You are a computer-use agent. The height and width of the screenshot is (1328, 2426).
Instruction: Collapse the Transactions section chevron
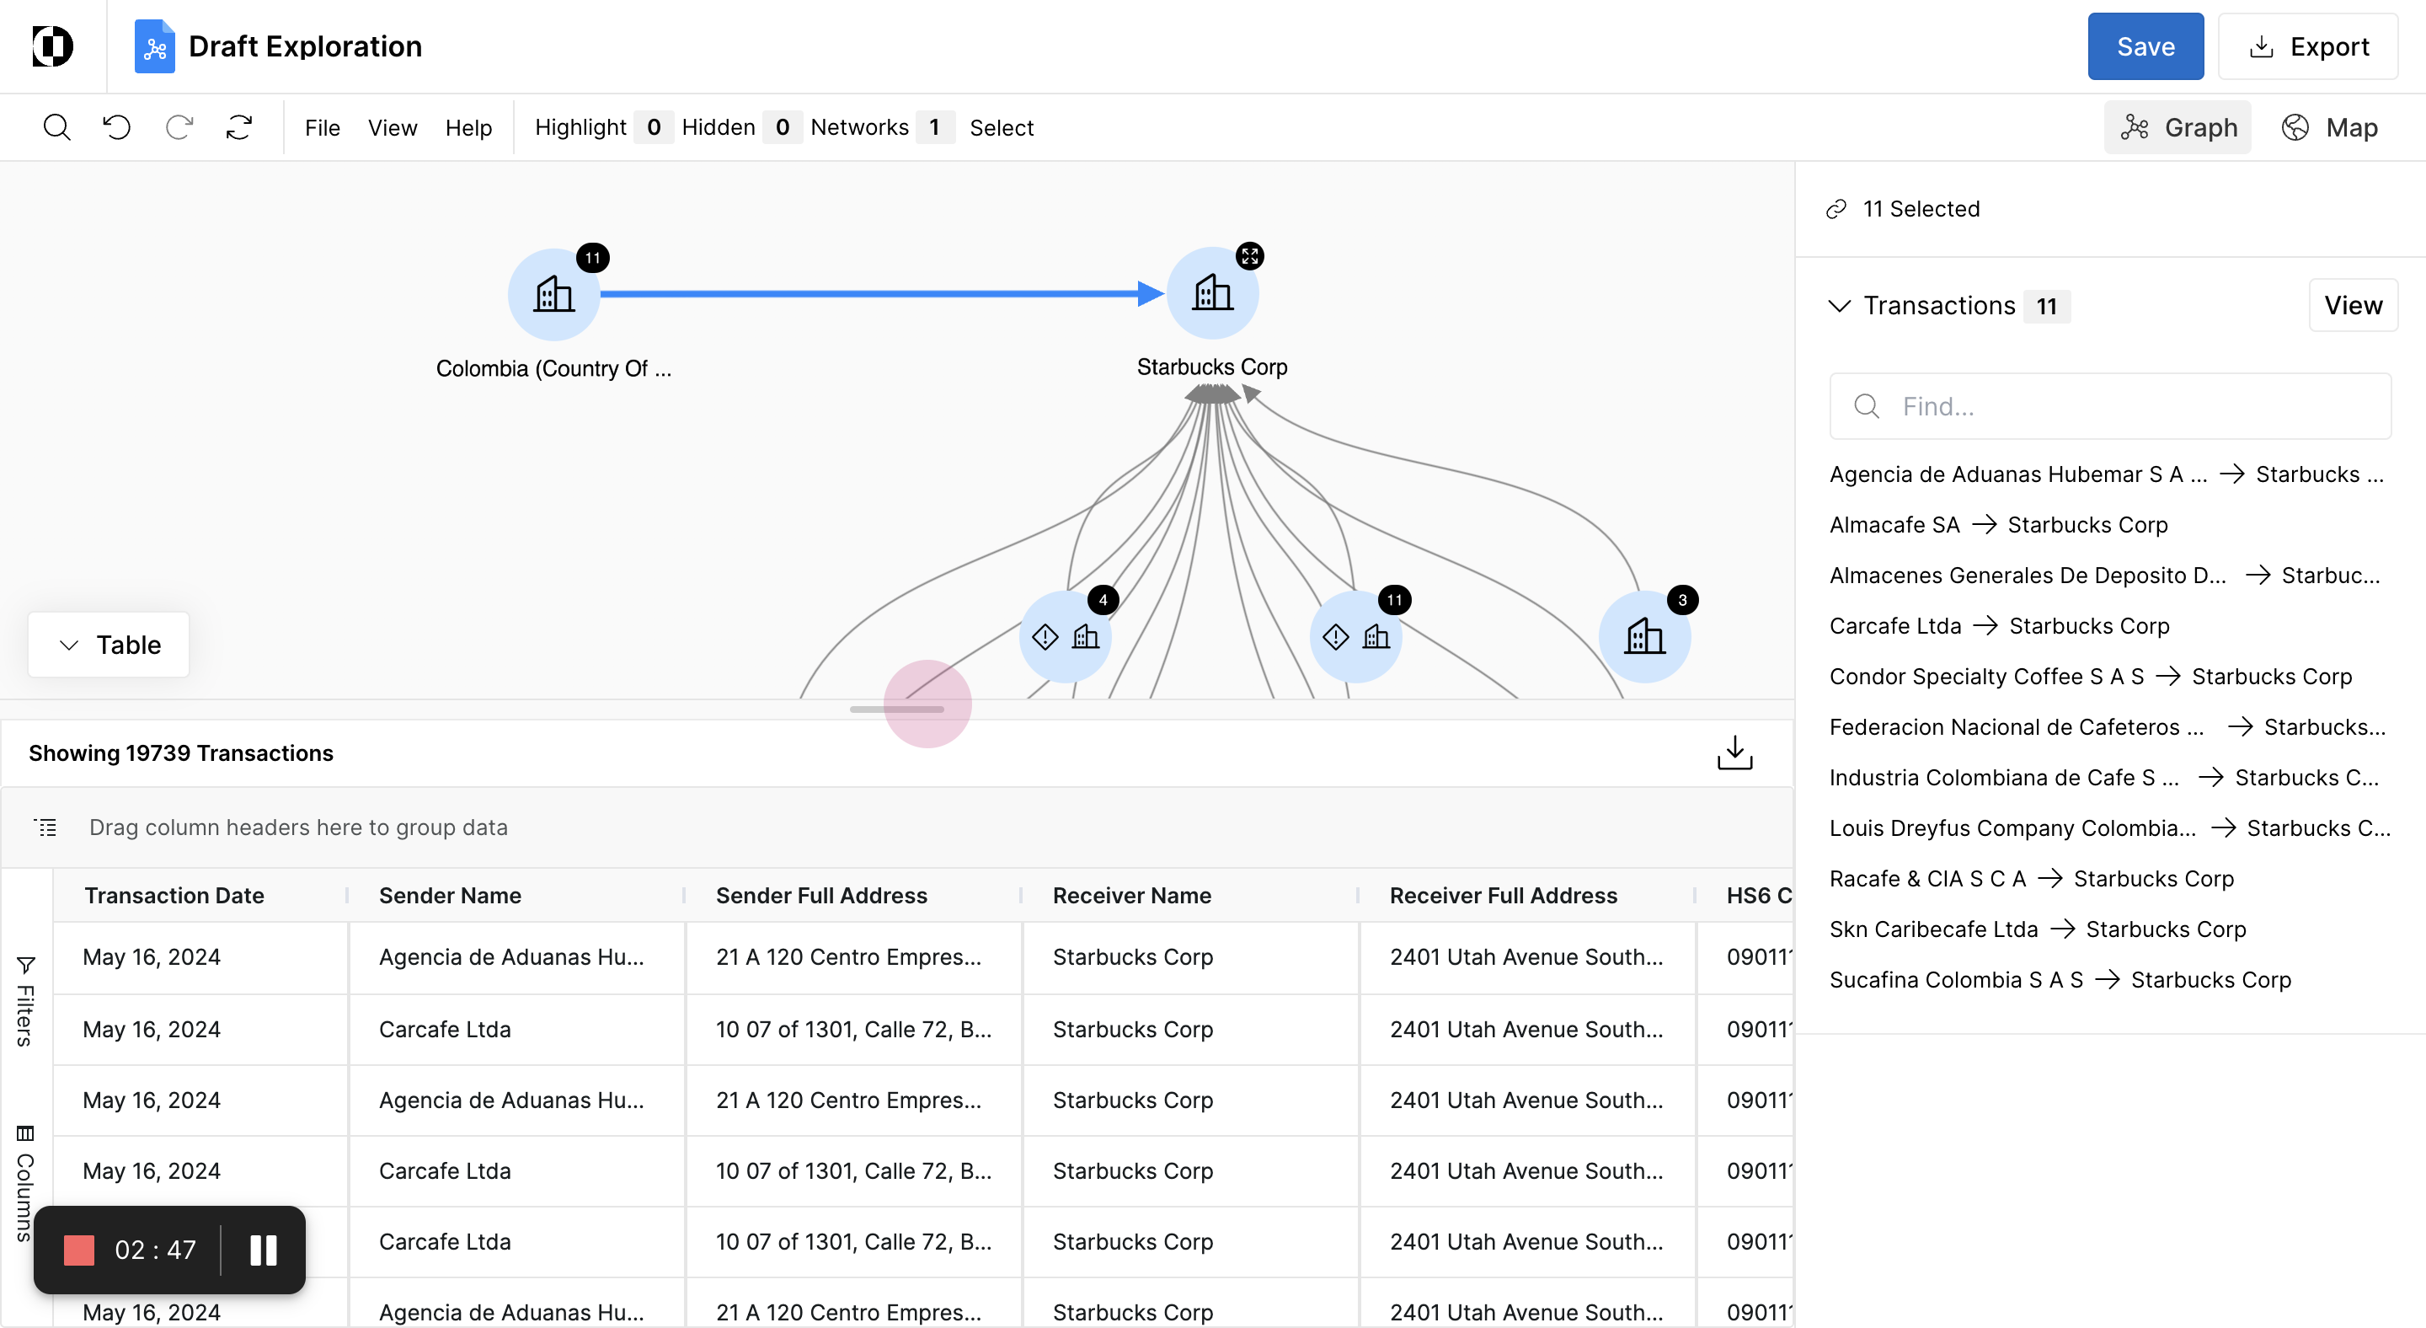click(x=1839, y=306)
